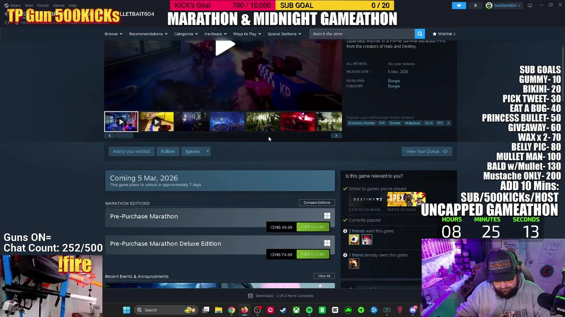
Task: Open the Games menu
Action: click(x=59, y=5)
